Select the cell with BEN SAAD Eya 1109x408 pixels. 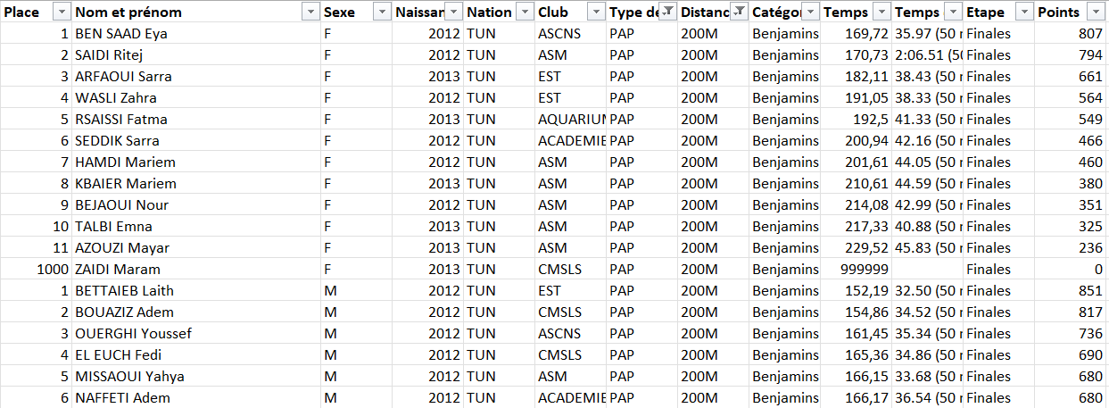[x=196, y=33]
